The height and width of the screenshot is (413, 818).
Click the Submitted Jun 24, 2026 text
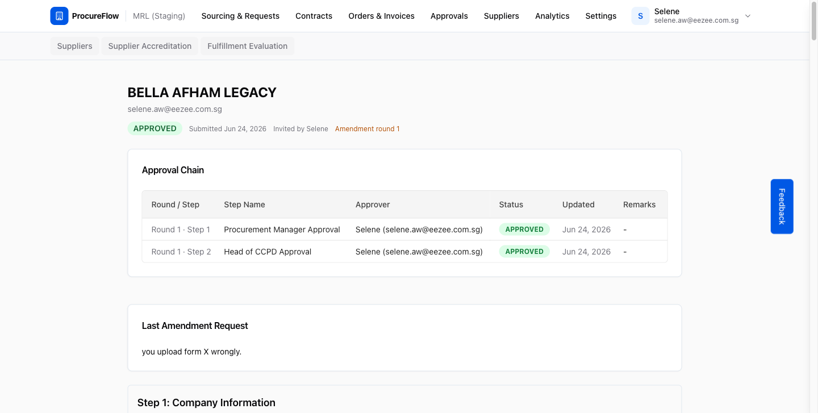[228, 129]
